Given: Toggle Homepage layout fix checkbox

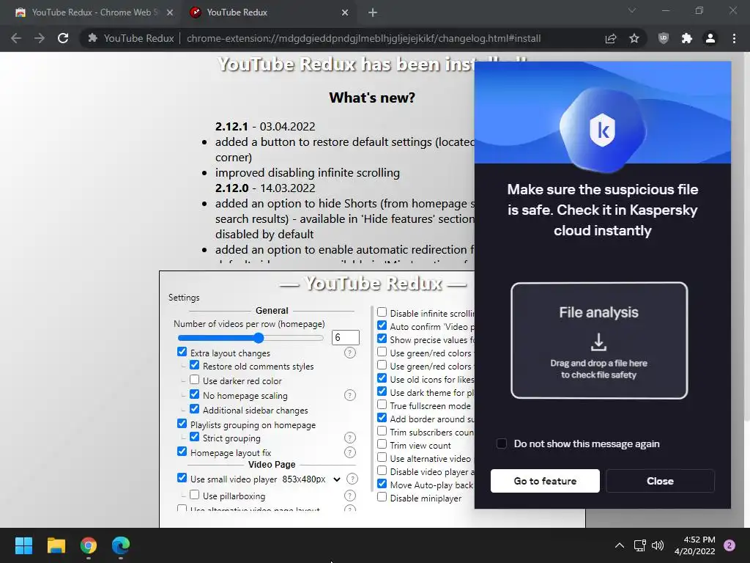Looking at the screenshot, I should pos(182,452).
